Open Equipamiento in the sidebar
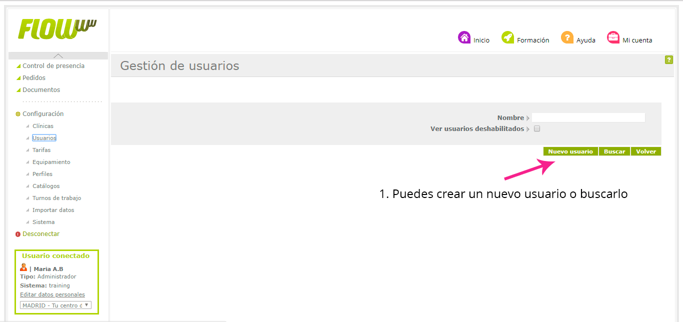This screenshot has height=322, width=683. (x=51, y=162)
